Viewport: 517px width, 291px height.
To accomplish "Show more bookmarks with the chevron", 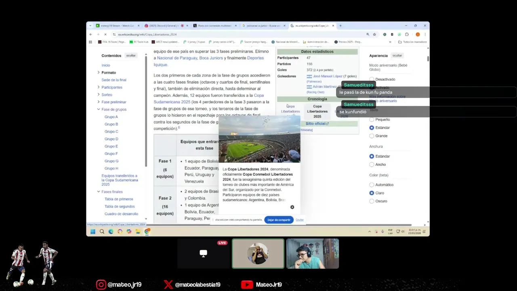I will point(390,42).
